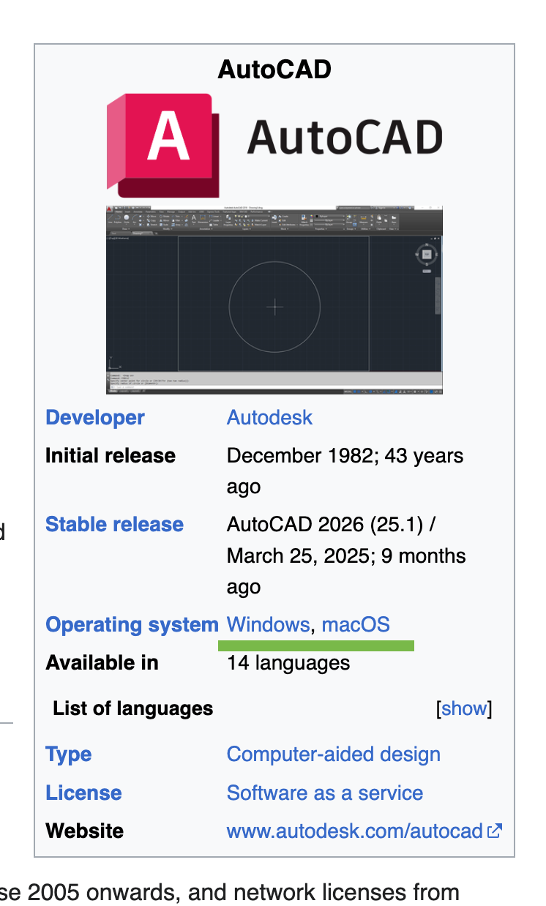Follow the Developer label link
The height and width of the screenshot is (906, 546).
coord(95,418)
